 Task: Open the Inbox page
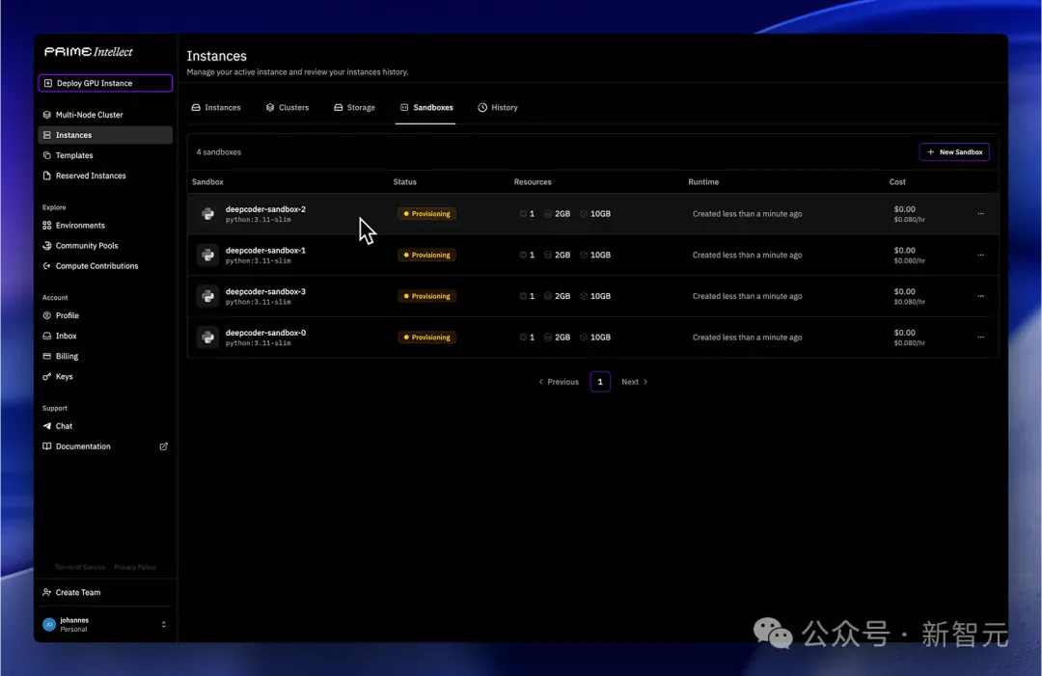pos(105,336)
